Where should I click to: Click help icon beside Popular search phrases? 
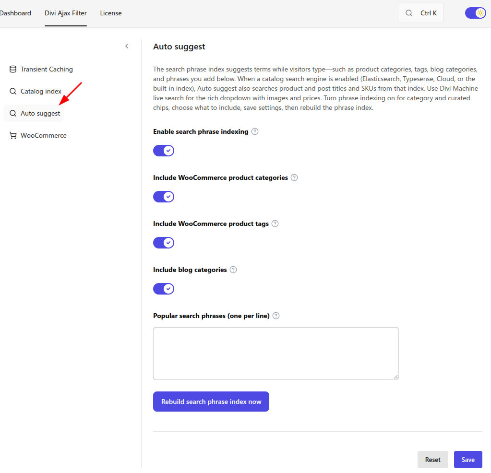point(276,316)
